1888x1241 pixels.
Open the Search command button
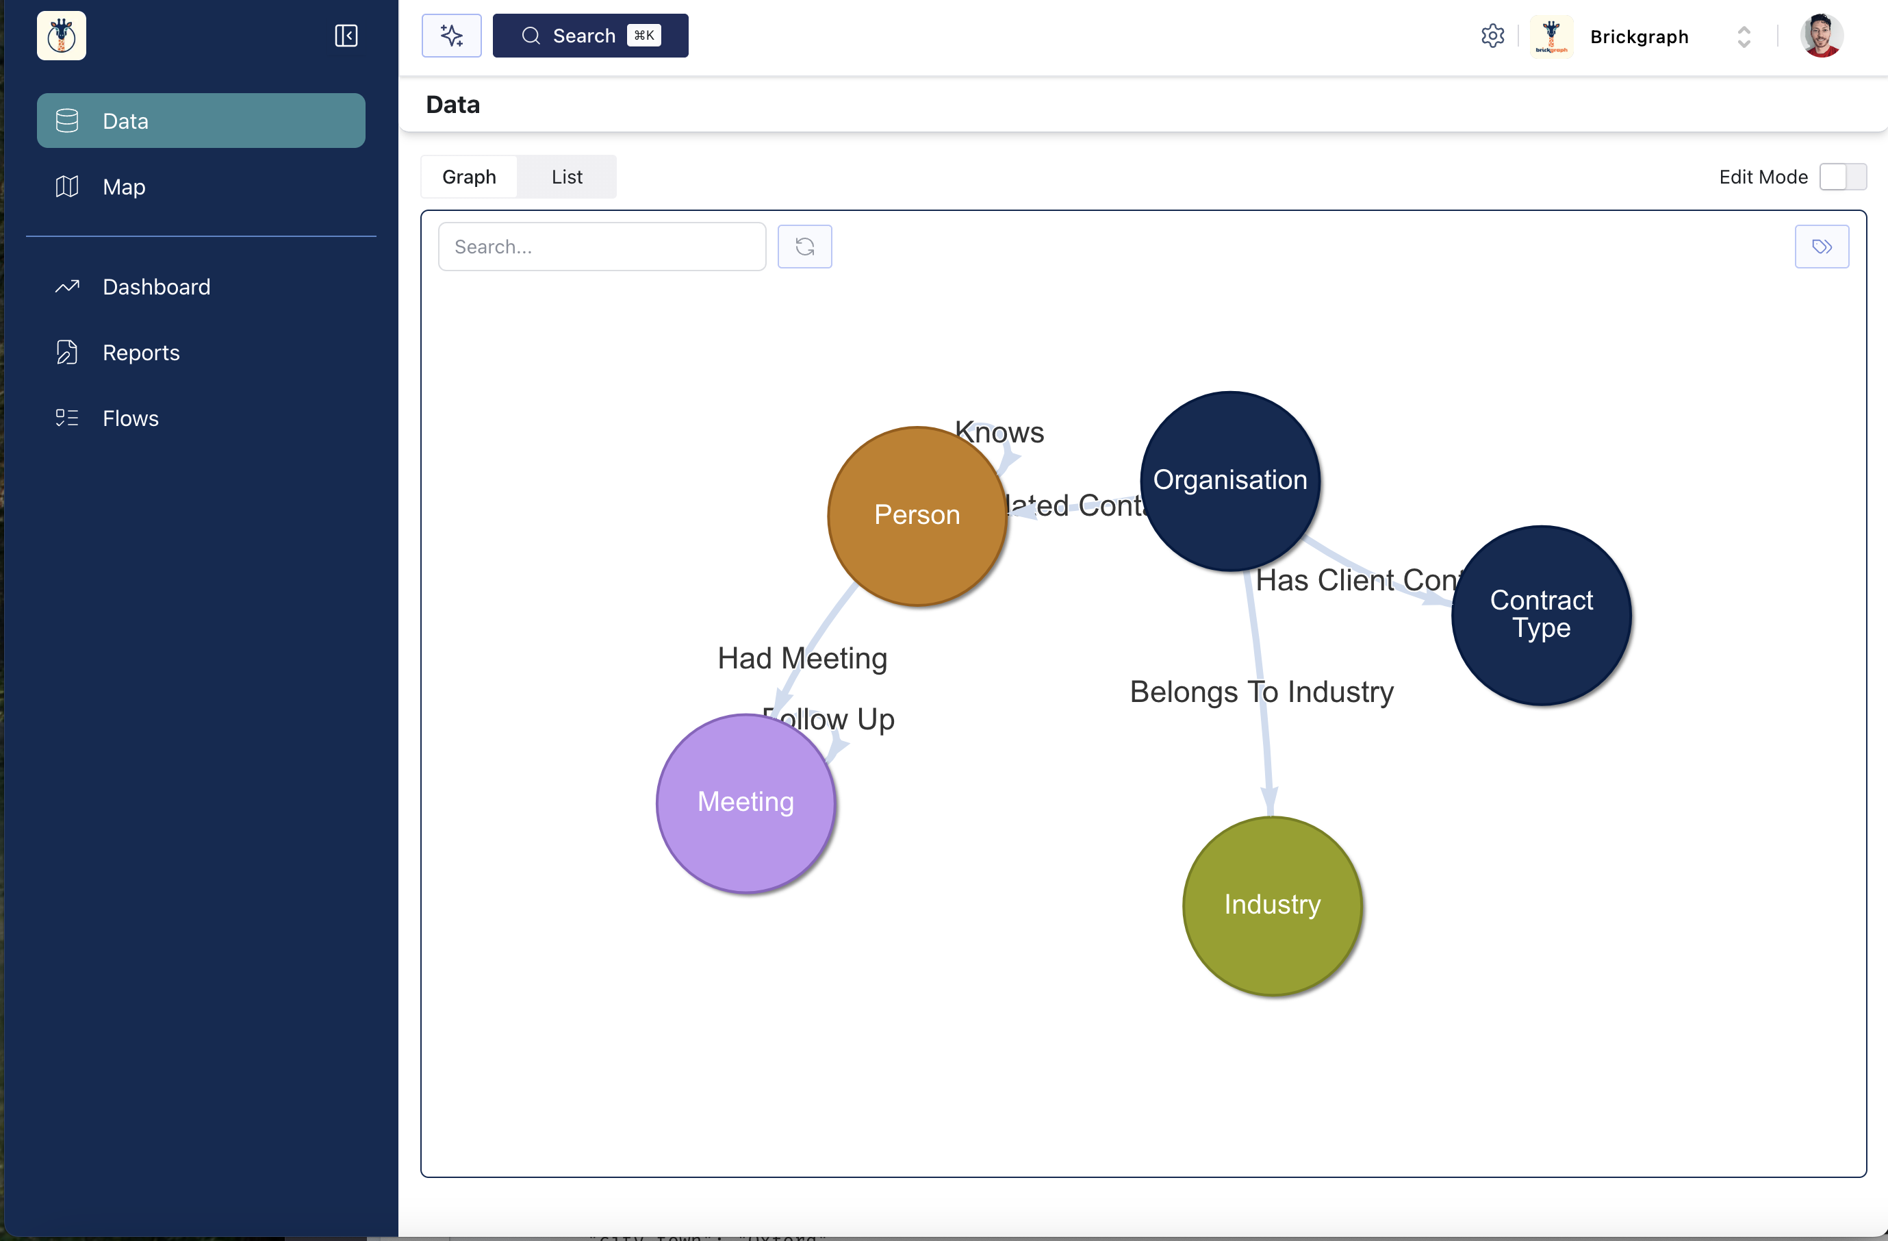[x=590, y=36]
